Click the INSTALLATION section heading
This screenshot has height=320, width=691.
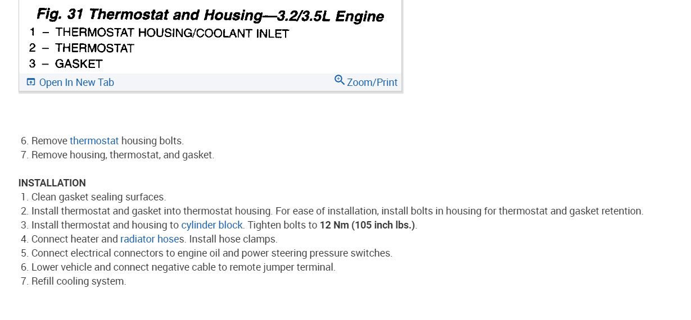tap(52, 183)
